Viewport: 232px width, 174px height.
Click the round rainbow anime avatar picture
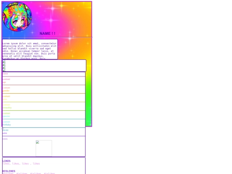pos(17,17)
